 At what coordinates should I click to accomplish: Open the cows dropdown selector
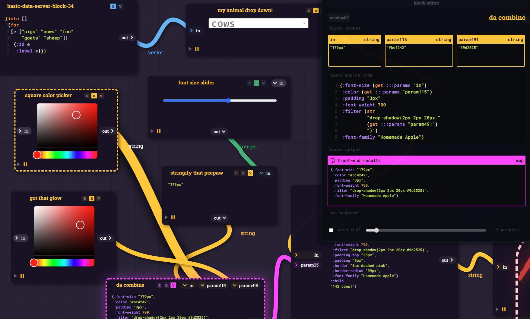point(259,24)
